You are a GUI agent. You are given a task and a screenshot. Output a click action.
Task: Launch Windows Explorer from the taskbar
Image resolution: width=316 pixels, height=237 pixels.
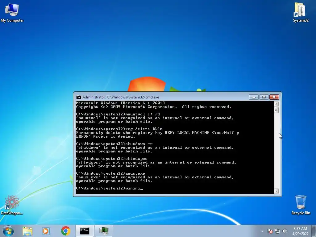click(x=27, y=231)
